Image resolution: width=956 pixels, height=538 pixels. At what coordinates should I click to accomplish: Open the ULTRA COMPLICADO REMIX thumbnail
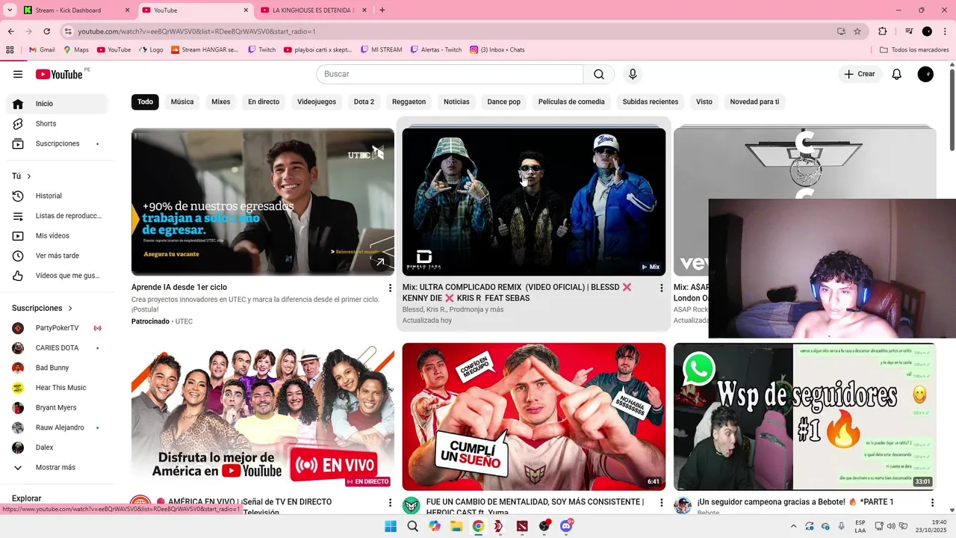[x=534, y=202]
